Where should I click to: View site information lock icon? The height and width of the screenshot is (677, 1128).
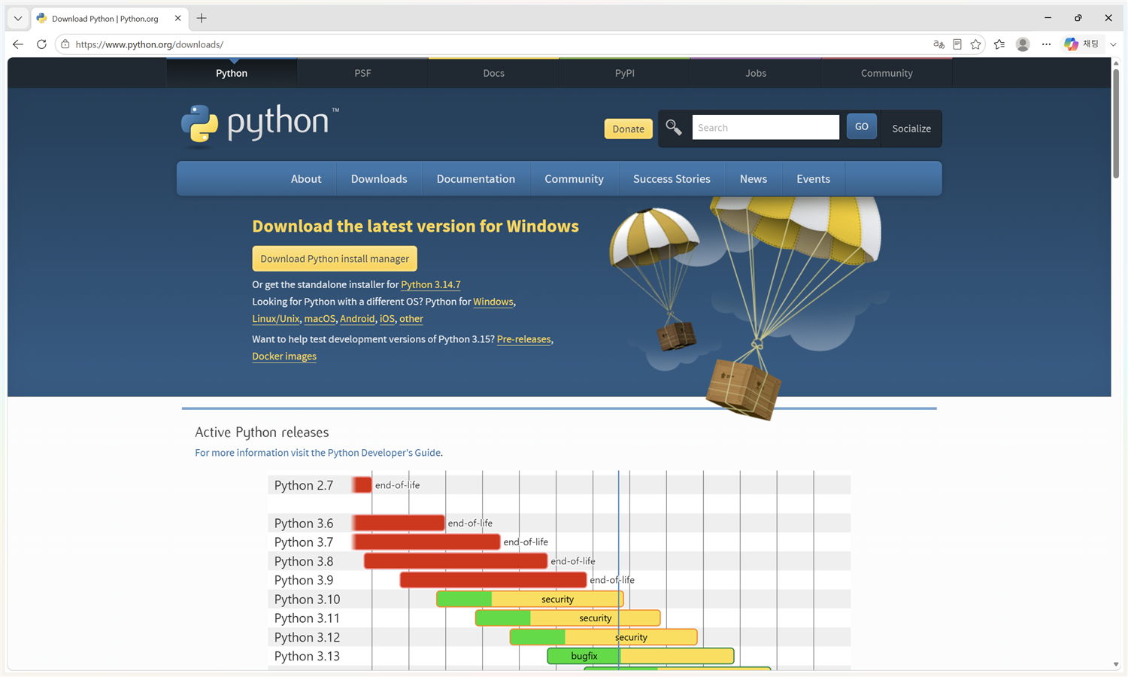[x=65, y=44]
